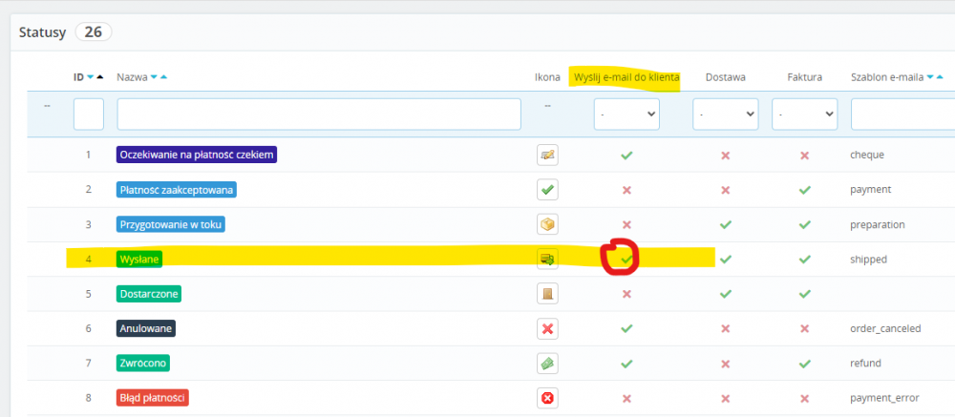Image resolution: width=955 pixels, height=417 pixels.
Task: Open the Dostarczone status
Action: pyautogui.click(x=149, y=294)
